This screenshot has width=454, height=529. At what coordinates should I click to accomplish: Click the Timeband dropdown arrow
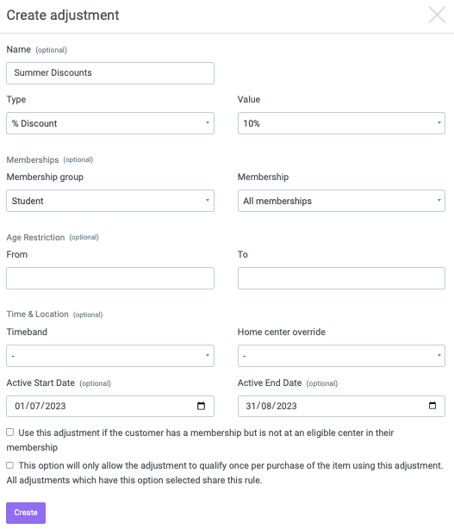click(208, 355)
